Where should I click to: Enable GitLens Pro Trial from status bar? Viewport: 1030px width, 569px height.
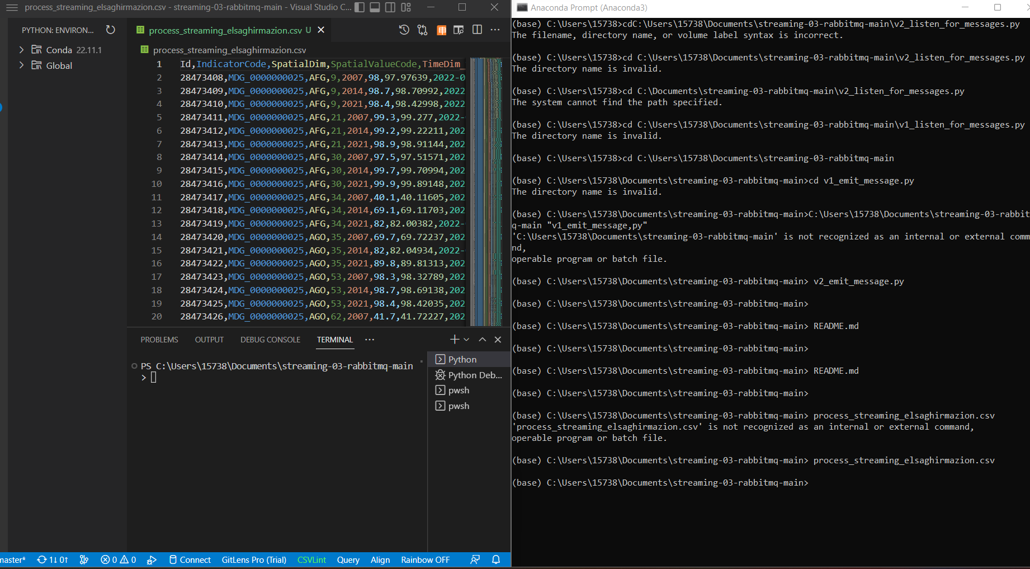[254, 559]
